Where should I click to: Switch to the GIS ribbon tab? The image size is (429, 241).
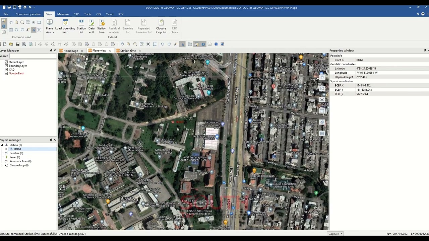(99, 14)
